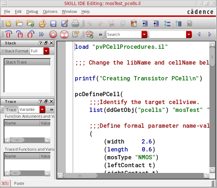This screenshot has width=217, height=188.
Task: Close the Trace panel
Action: click(51, 102)
